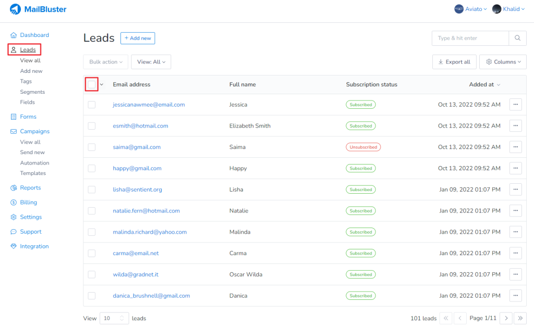This screenshot has height=328, width=534.
Task: Open the Columns dropdown
Action: click(502, 61)
